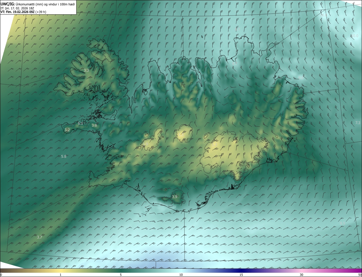Pick the pale yellow band of the colour bar
This screenshot has width=362, height=277.
coord(61,270)
